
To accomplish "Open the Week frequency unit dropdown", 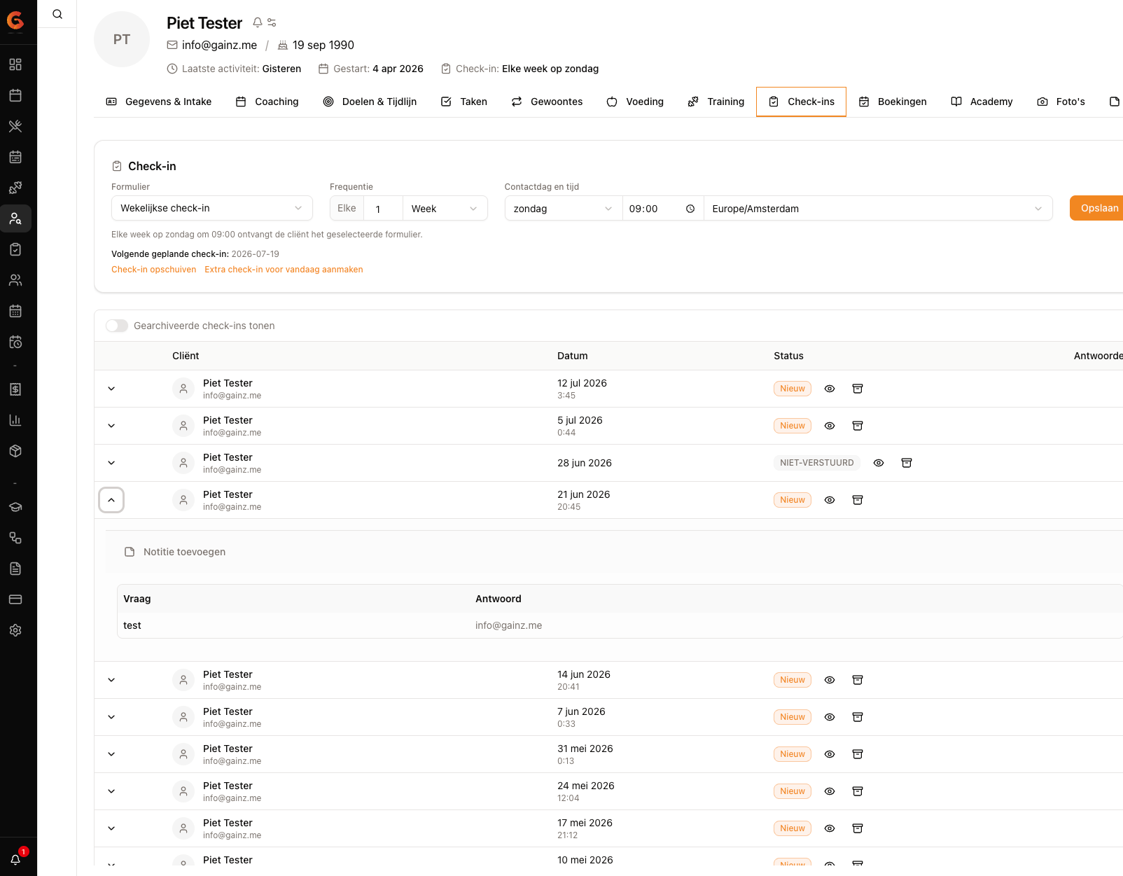I will (x=445, y=209).
